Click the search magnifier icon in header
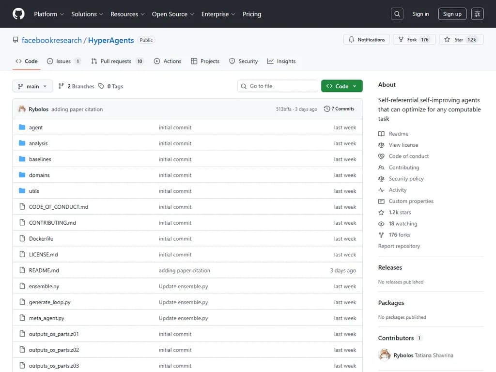This screenshot has height=372, width=496. click(397, 14)
